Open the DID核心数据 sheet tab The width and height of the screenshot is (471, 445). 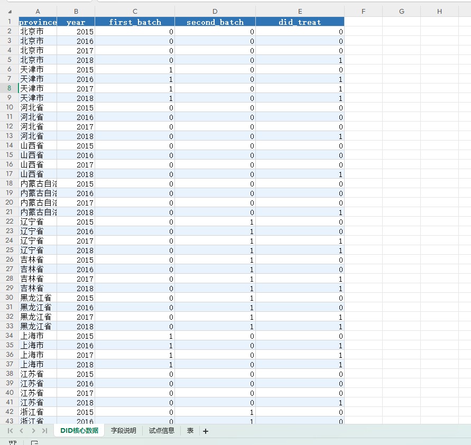(x=79, y=431)
